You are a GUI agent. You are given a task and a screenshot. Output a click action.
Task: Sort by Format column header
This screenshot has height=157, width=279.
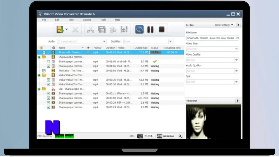tap(98, 48)
